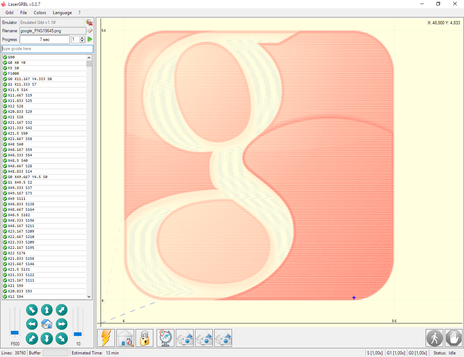The width and height of the screenshot is (464, 357).
Task: Select the 'X49 S111' line
Action: pos(44,199)
